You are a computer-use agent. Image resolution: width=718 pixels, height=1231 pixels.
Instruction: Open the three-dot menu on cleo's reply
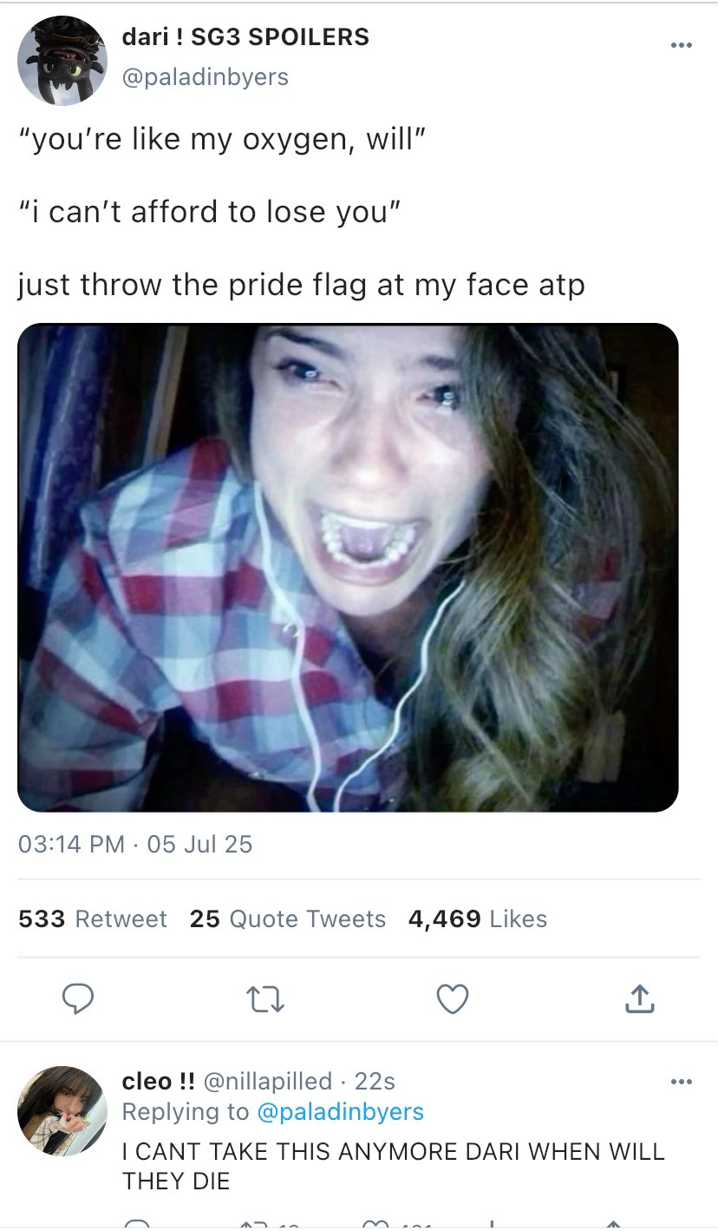(x=682, y=1082)
